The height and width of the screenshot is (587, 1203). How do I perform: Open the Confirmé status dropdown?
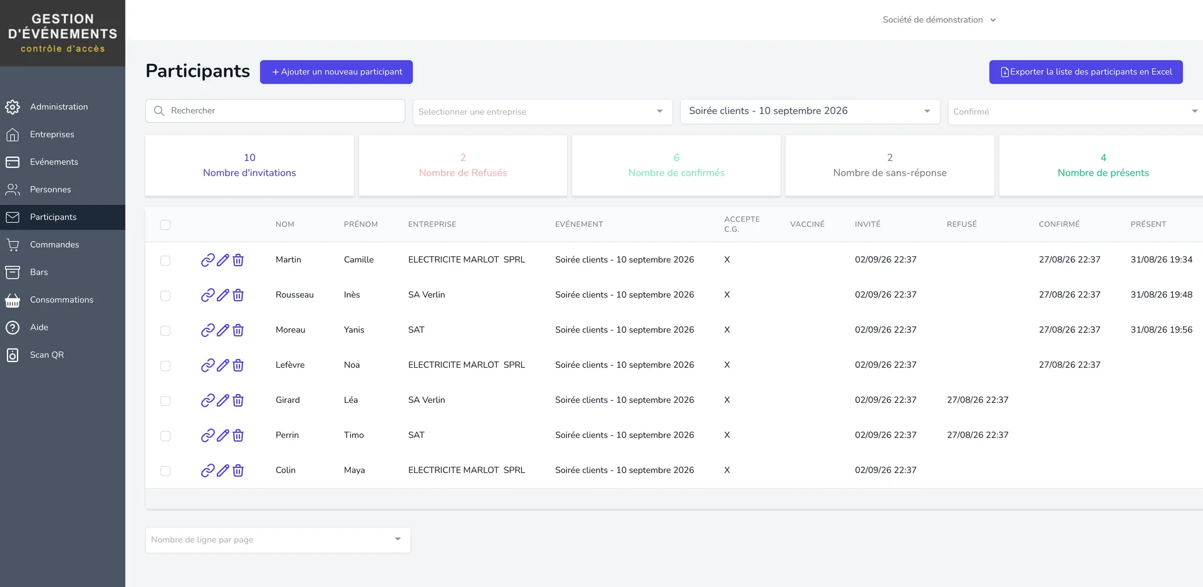[x=1075, y=112]
